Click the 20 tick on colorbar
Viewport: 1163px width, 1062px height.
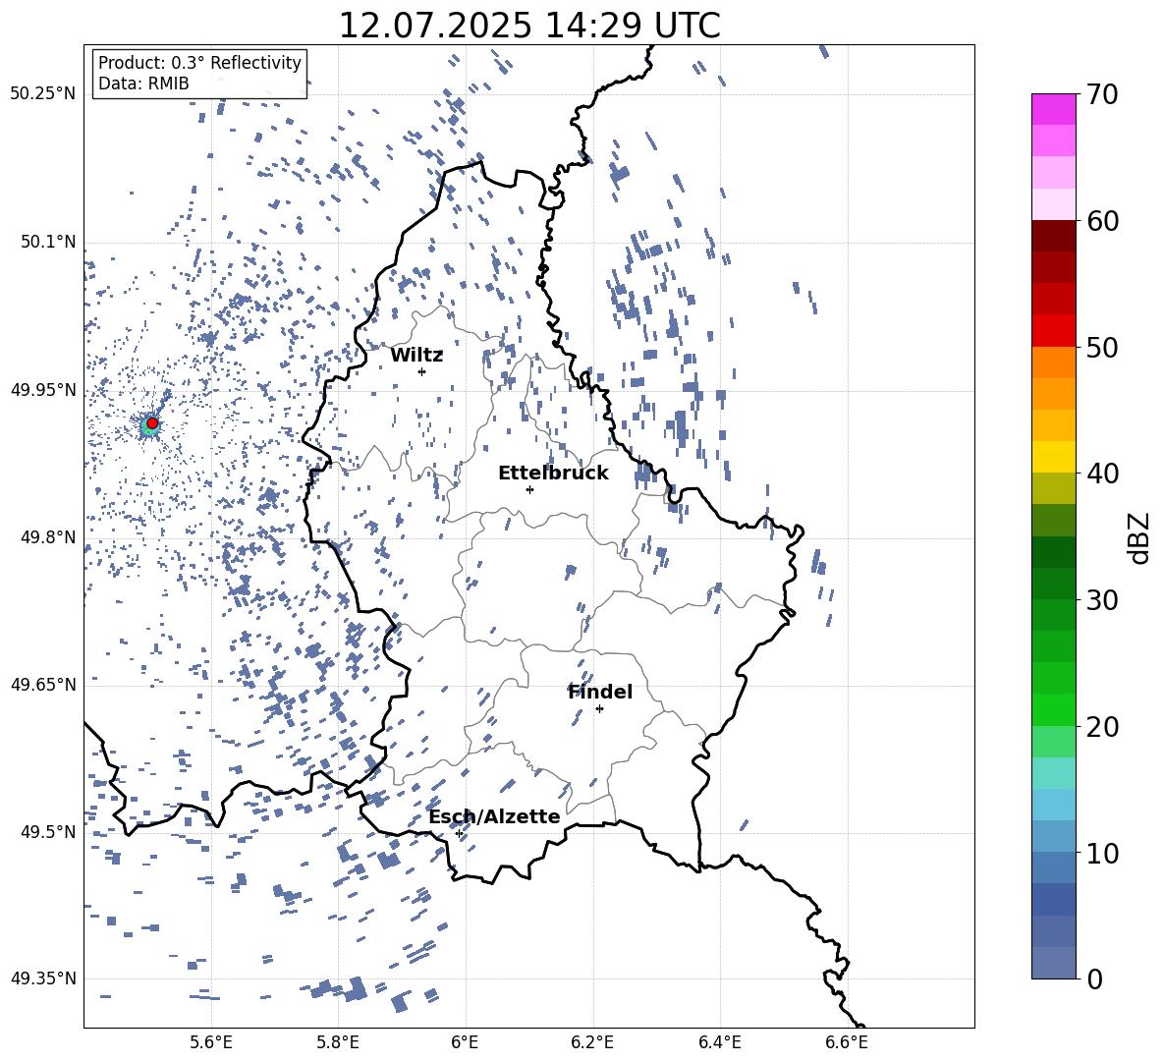coord(1102,726)
